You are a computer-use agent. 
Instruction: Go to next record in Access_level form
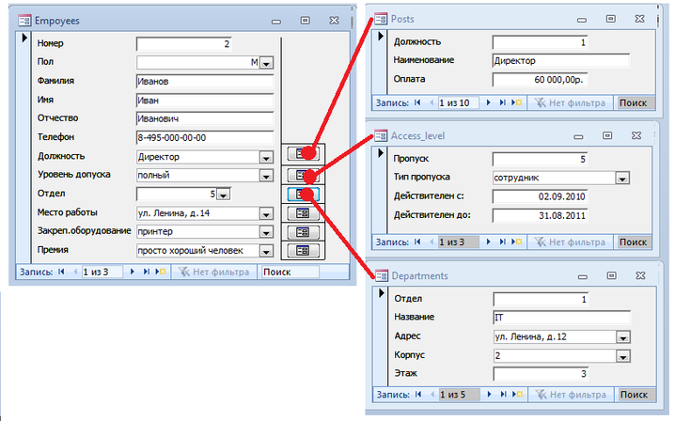click(488, 242)
